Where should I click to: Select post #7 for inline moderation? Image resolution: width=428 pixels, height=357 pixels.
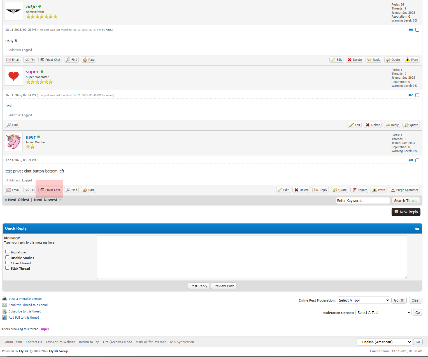coord(417,95)
